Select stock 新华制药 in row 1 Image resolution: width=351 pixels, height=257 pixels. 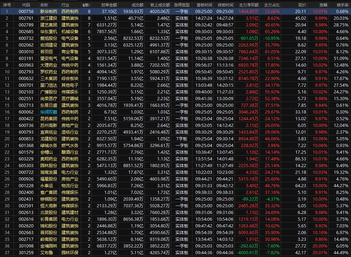pyautogui.click(x=49, y=11)
